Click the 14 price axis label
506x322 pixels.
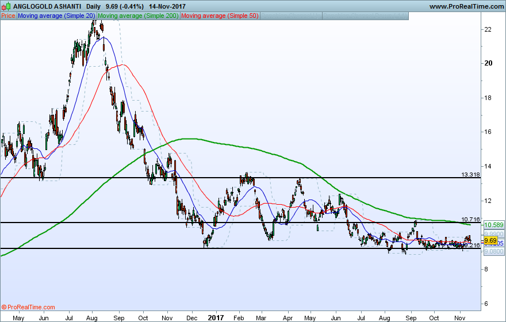point(488,166)
